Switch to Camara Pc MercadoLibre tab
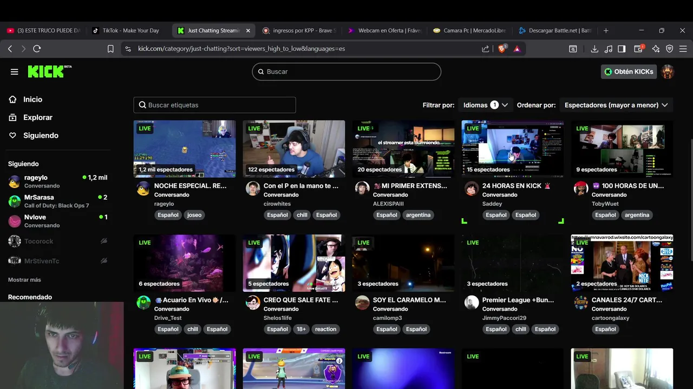693x389 pixels. (469, 31)
